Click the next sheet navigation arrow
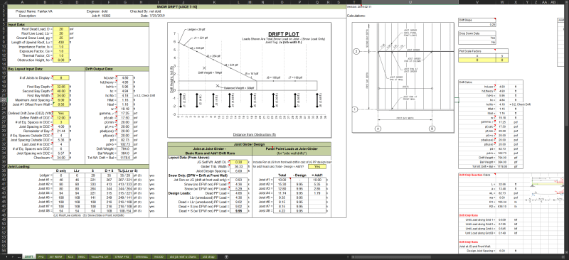This screenshot has width=569, height=260. [x=14, y=256]
